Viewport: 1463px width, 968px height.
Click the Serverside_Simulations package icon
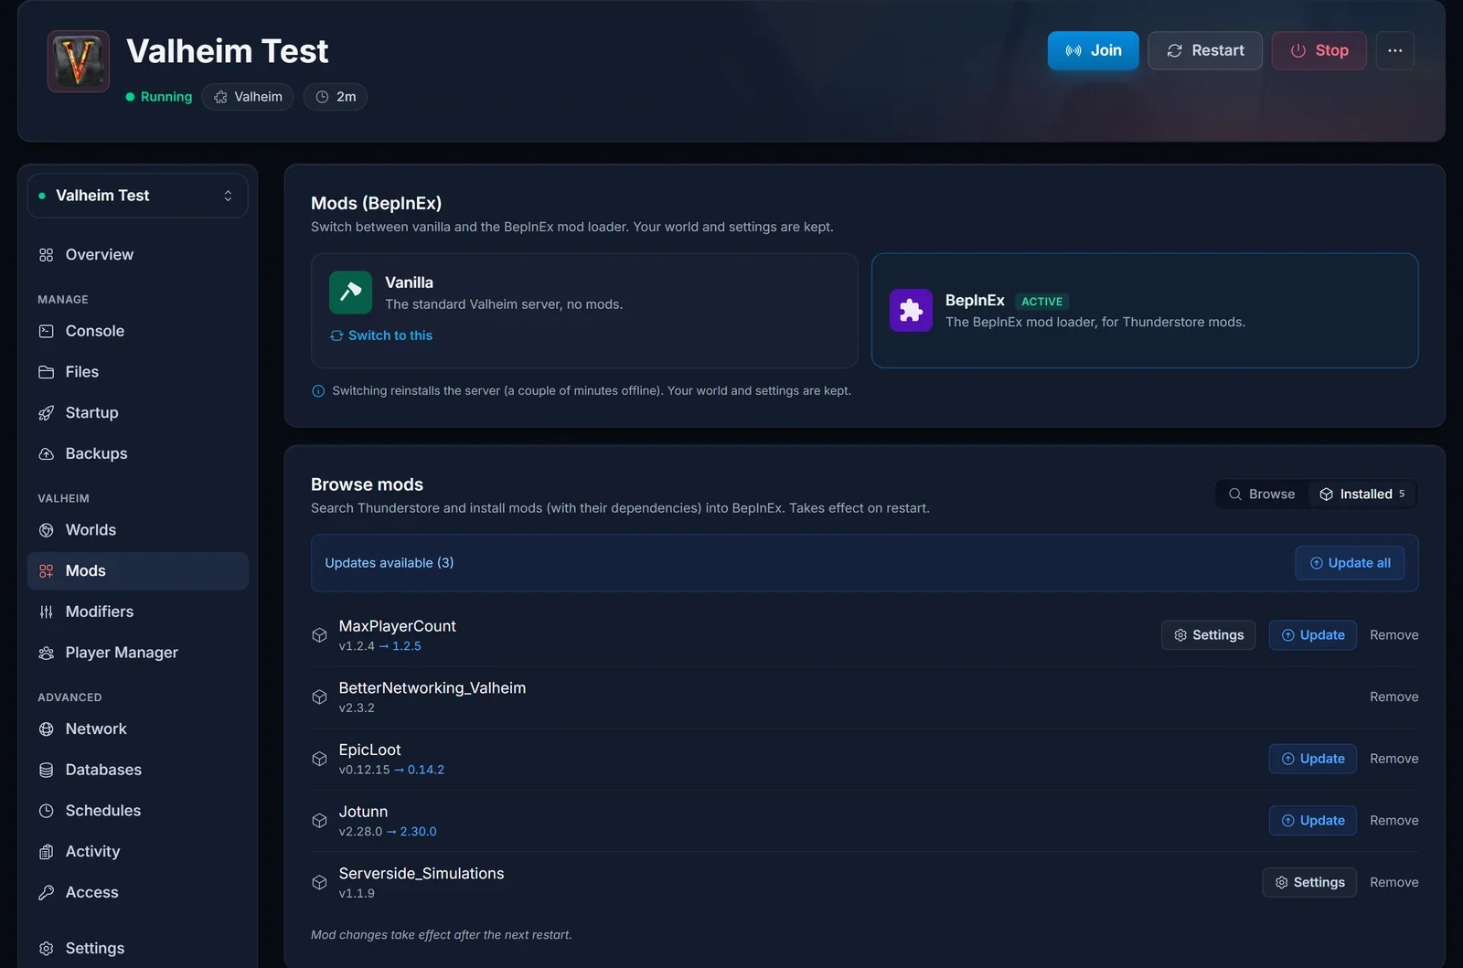pyautogui.click(x=319, y=882)
